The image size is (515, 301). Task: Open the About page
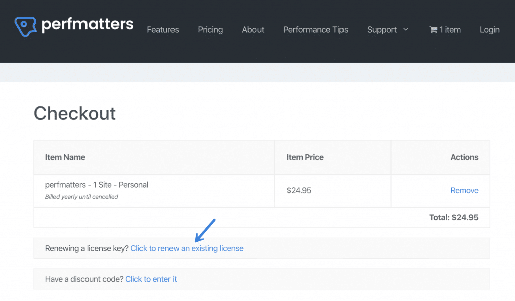pyautogui.click(x=253, y=30)
